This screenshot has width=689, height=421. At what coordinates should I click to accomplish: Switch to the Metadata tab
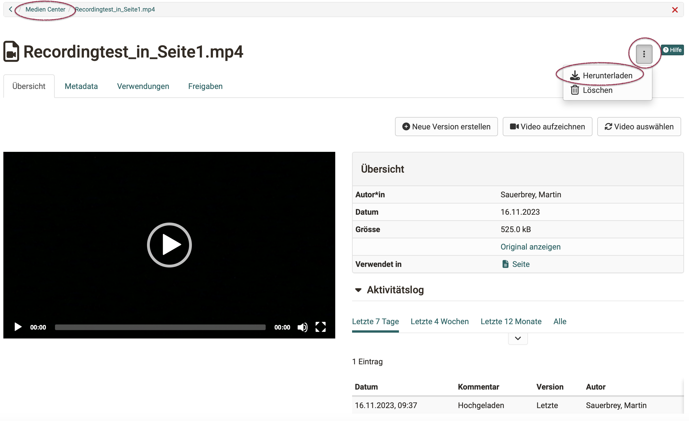81,86
